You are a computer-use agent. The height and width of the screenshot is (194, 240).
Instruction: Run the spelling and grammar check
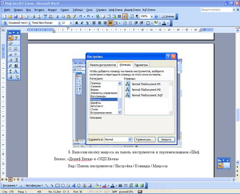tap(45, 16)
